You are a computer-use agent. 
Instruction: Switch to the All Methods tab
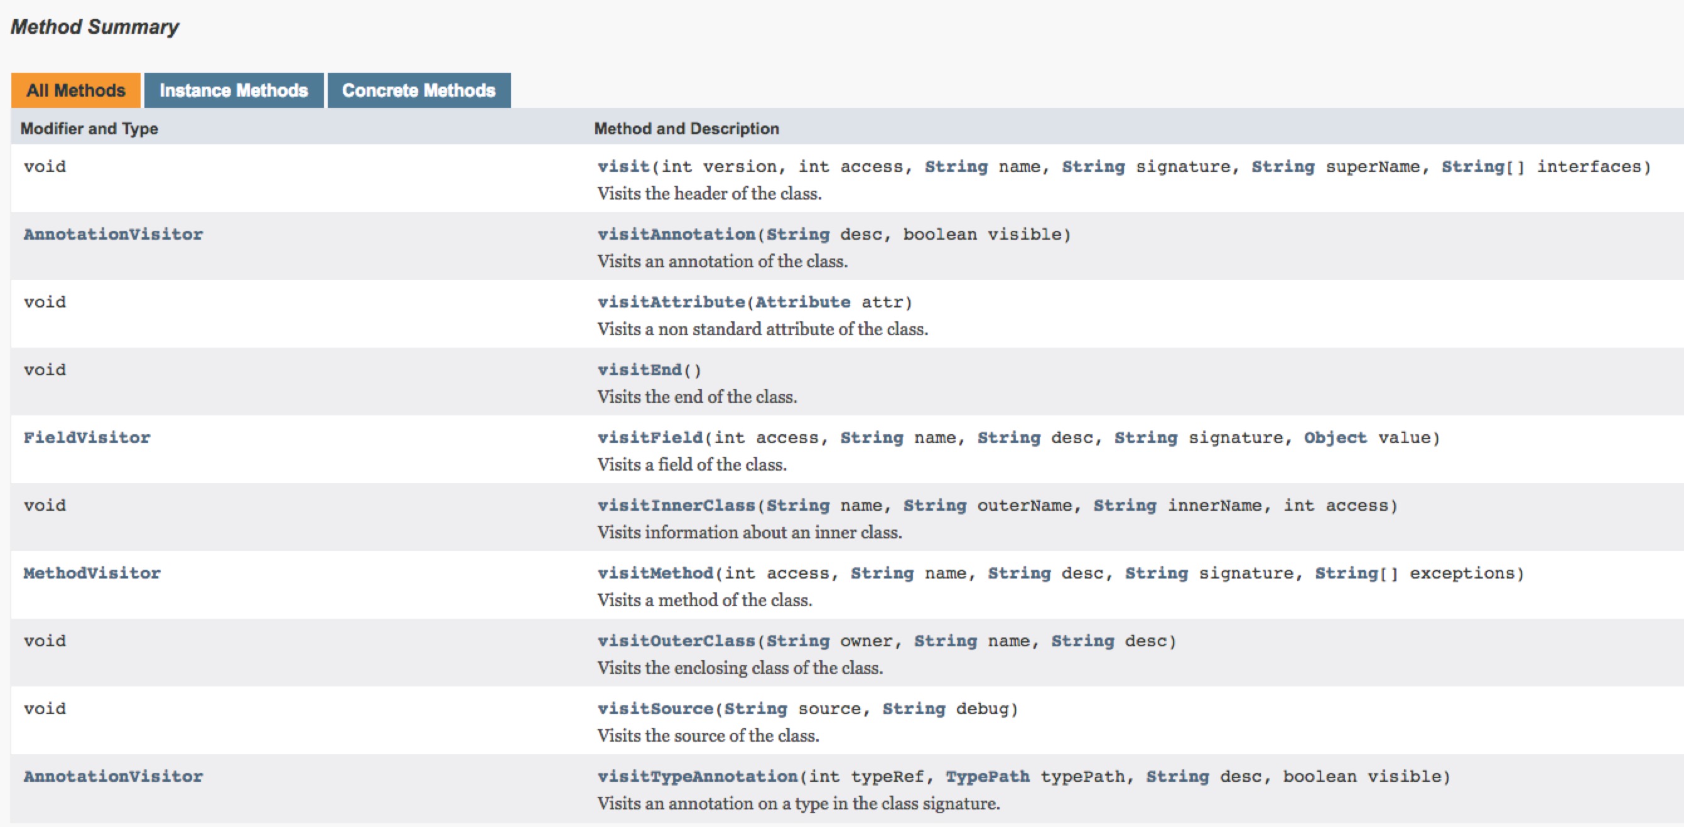pyautogui.click(x=76, y=90)
